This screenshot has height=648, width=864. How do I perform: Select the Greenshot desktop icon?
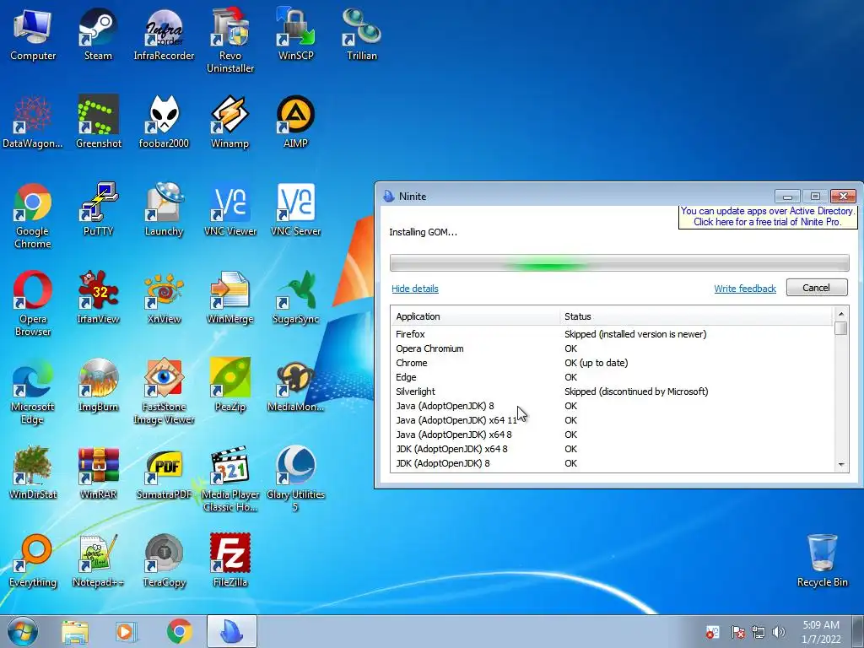[x=98, y=121]
